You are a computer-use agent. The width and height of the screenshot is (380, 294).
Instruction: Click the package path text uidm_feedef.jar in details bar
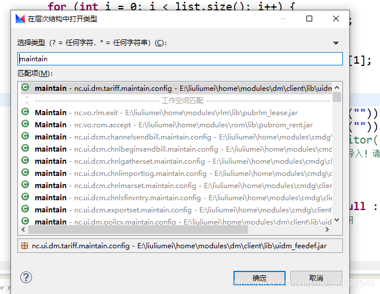click(301, 246)
